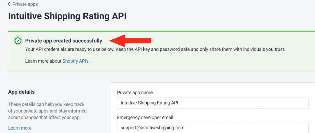Screen dimensions: 315x133
Task: Focus the Emergency developer email field
Action: [x=213, y=127]
